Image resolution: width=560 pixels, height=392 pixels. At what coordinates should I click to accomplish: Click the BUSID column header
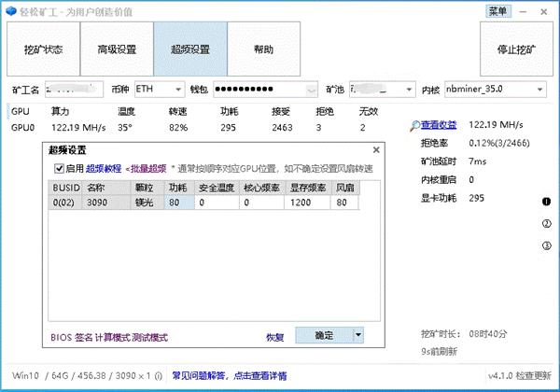click(66, 188)
